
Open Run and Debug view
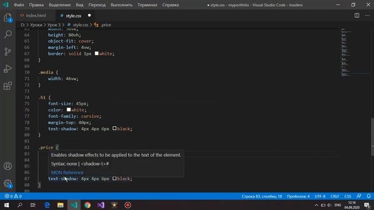[x=8, y=69]
